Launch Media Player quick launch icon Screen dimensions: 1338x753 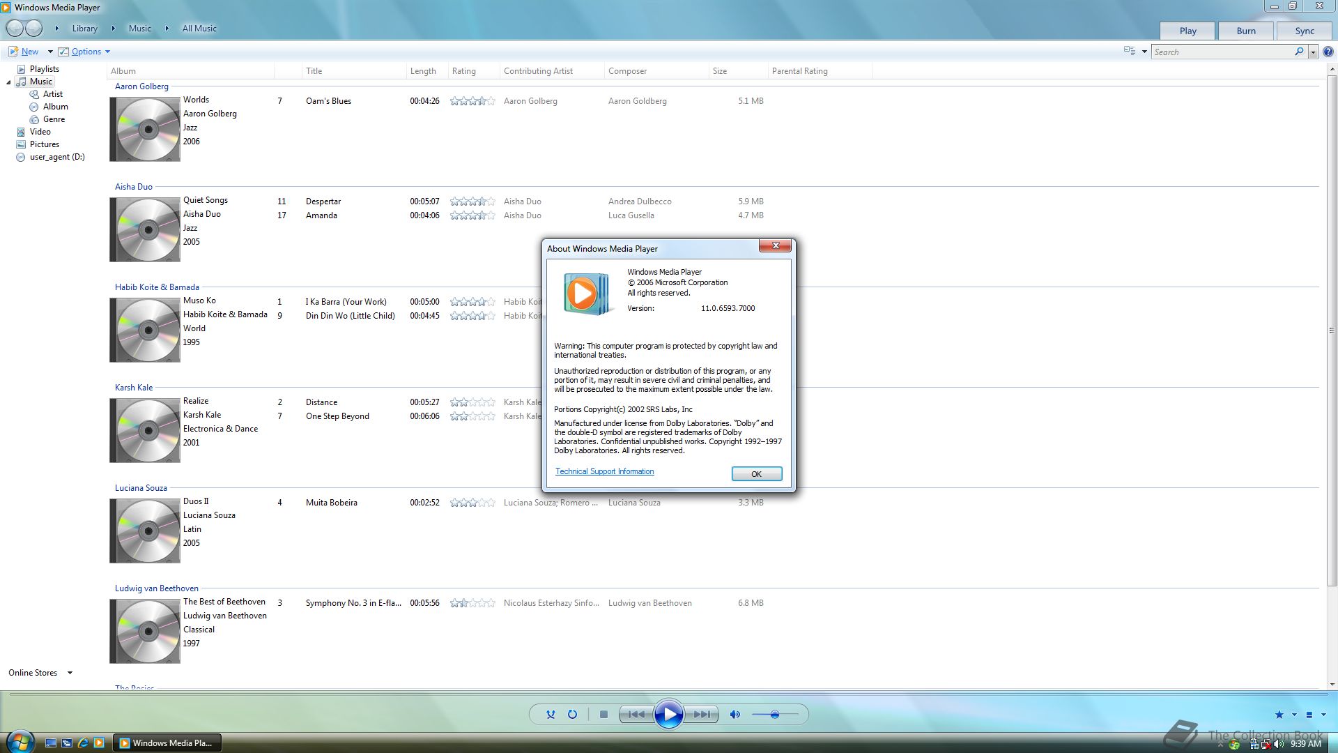99,743
